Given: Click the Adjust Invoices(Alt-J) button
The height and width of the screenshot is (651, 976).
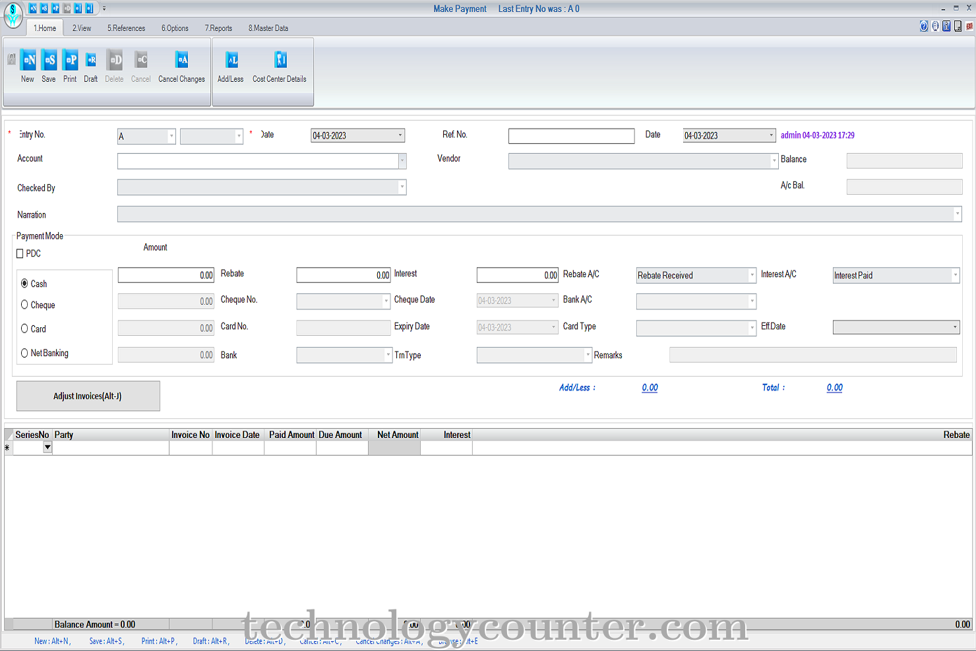Looking at the screenshot, I should (88, 396).
